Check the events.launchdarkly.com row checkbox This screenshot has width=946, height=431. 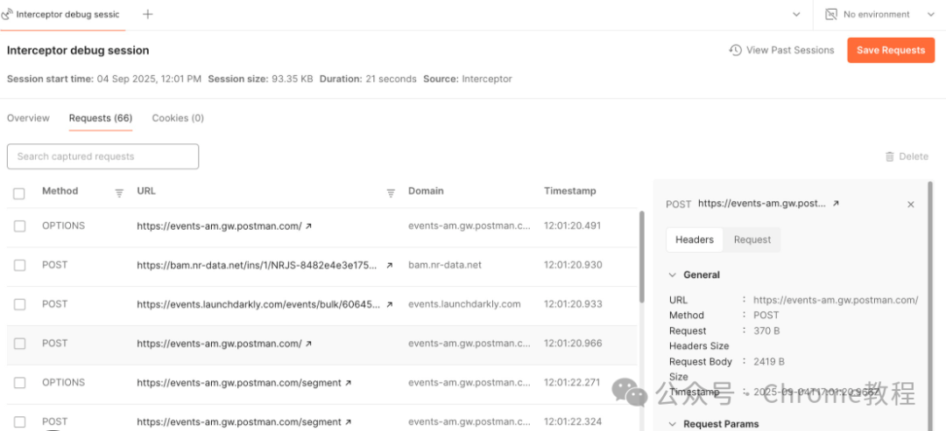click(19, 304)
